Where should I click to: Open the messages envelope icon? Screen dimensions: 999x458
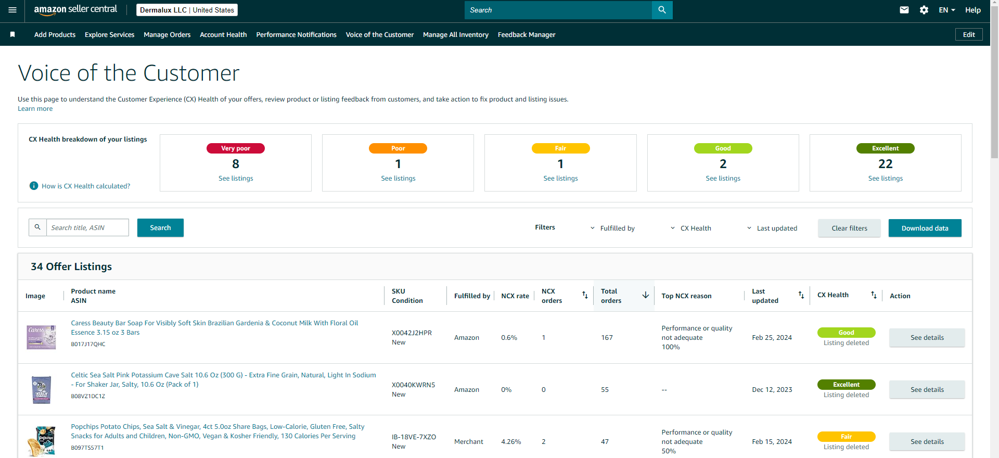click(904, 10)
